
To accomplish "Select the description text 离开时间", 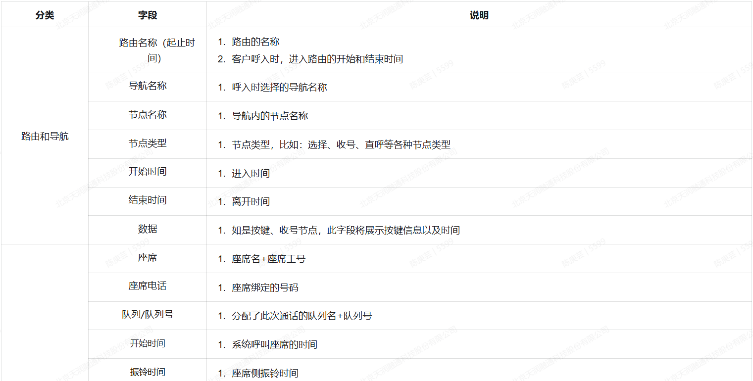I will pyautogui.click(x=251, y=202).
